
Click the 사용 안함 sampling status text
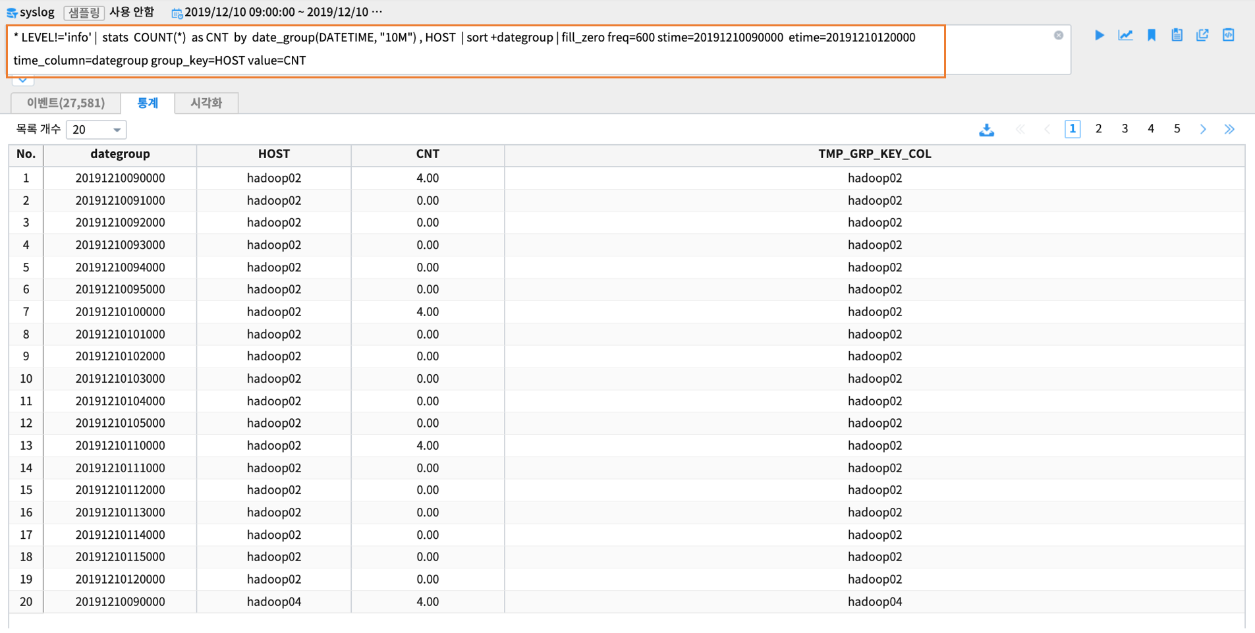[131, 13]
